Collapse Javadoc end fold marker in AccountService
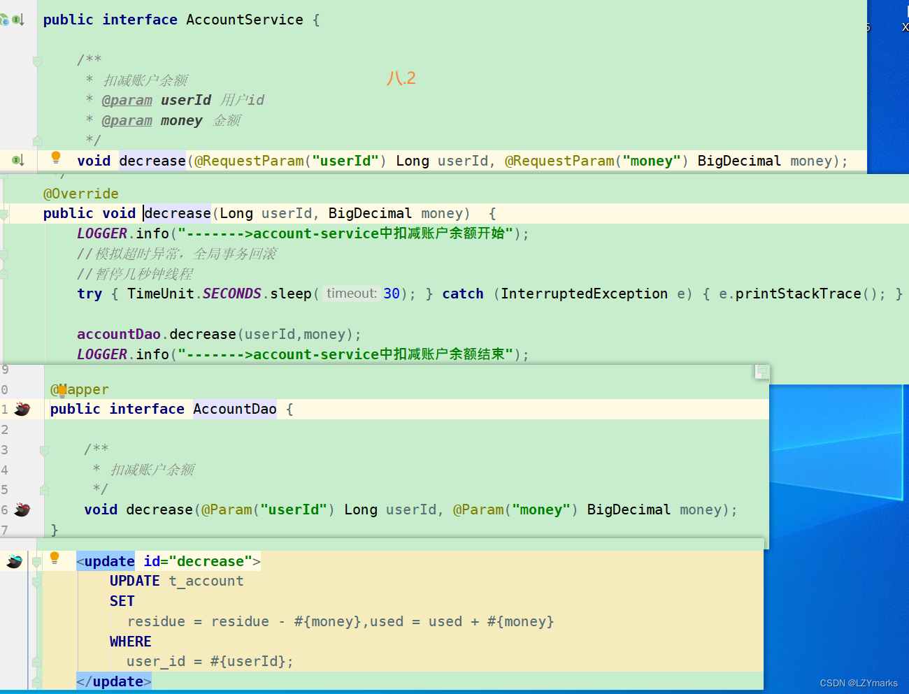This screenshot has width=909, height=694. [x=38, y=140]
